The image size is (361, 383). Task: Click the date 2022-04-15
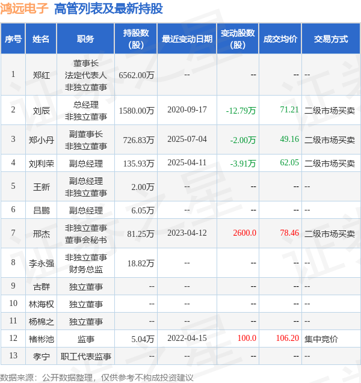click(187, 338)
